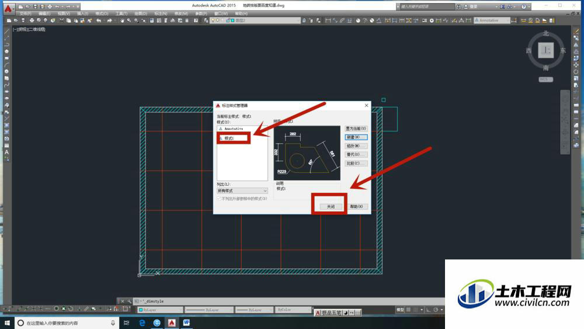
Task: Select the Arc tool in the draw toolbar
Action: (6, 65)
